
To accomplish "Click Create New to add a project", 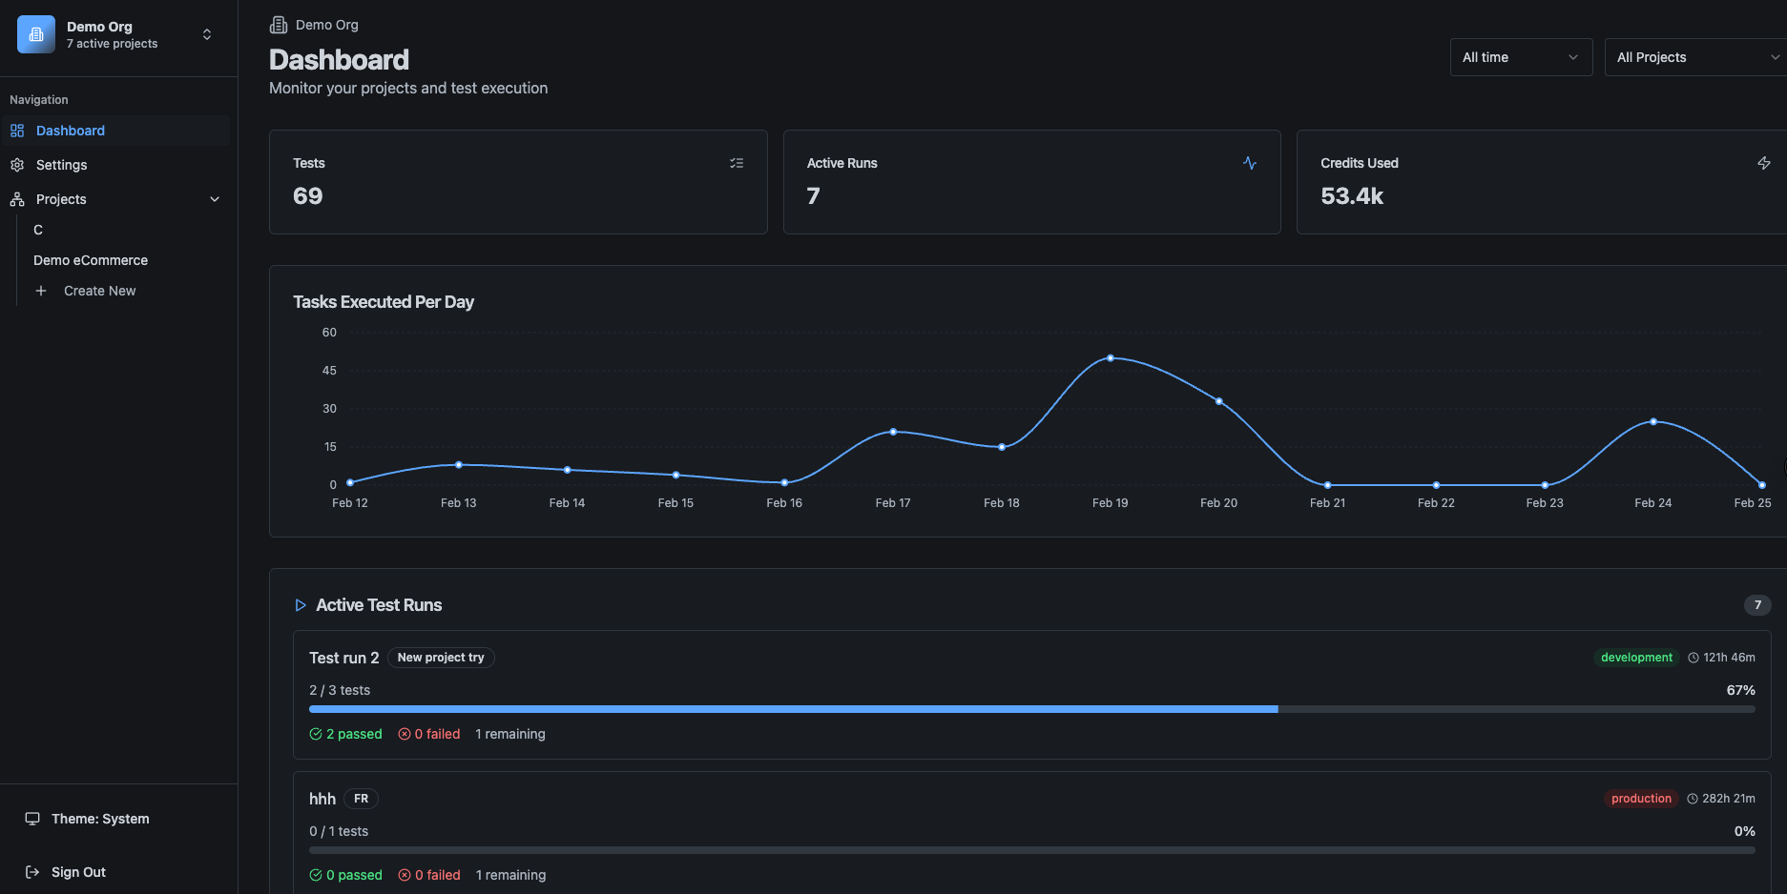I will click(99, 291).
